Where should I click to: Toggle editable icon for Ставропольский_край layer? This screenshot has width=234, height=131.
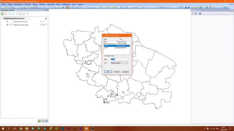(x=41, y=25)
